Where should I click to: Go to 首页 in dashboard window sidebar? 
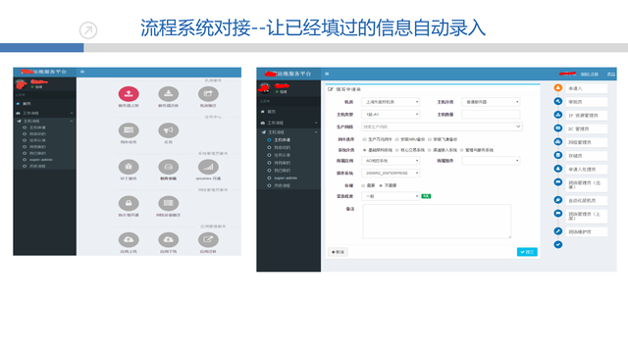pos(26,104)
